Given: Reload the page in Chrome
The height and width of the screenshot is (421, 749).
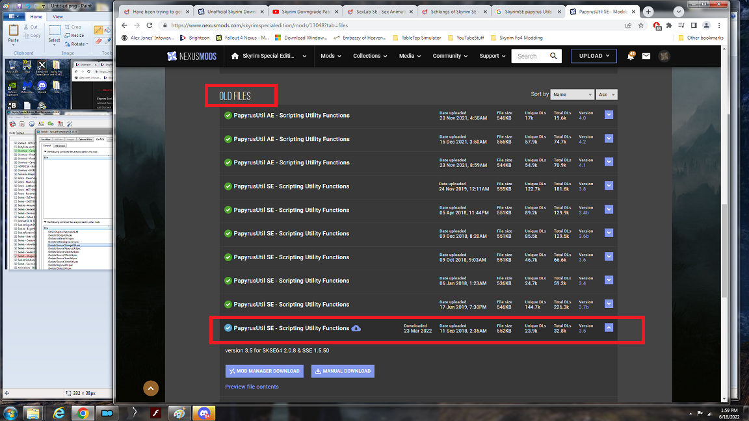Looking at the screenshot, I should coord(150,25).
